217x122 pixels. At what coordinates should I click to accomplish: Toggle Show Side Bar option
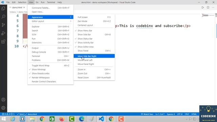pyautogui.click(x=94, y=35)
